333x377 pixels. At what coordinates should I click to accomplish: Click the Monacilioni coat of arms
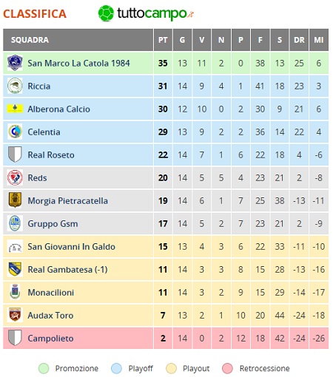(15, 292)
